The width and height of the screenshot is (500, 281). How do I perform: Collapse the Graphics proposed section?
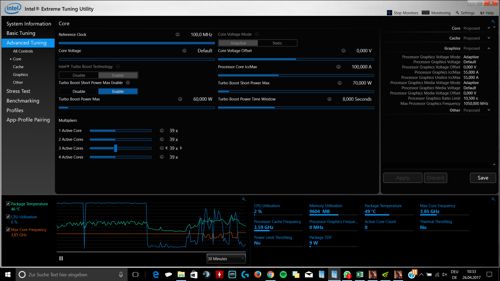click(489, 48)
